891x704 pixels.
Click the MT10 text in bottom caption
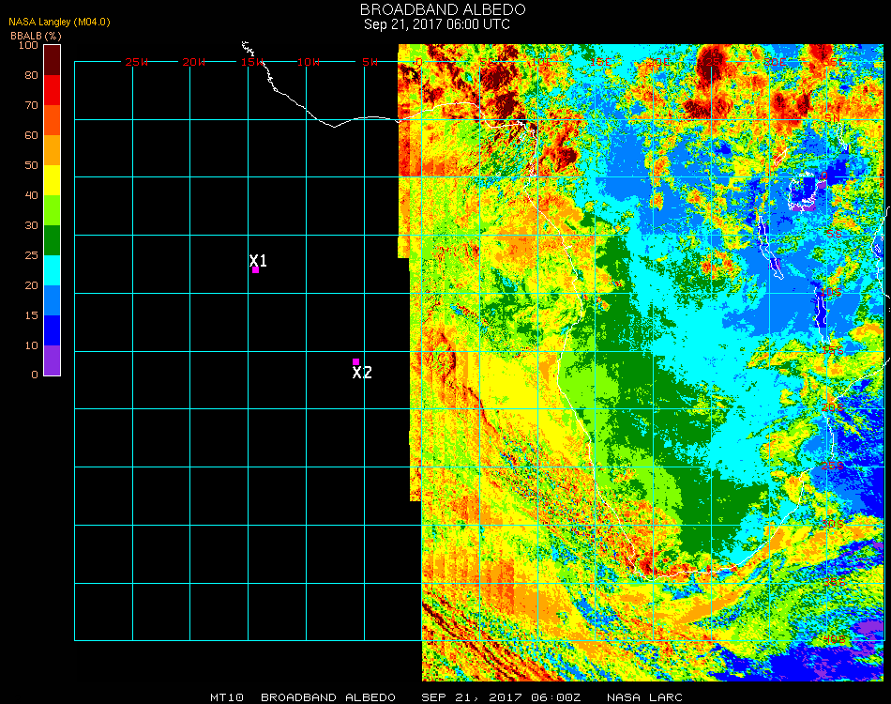227,697
